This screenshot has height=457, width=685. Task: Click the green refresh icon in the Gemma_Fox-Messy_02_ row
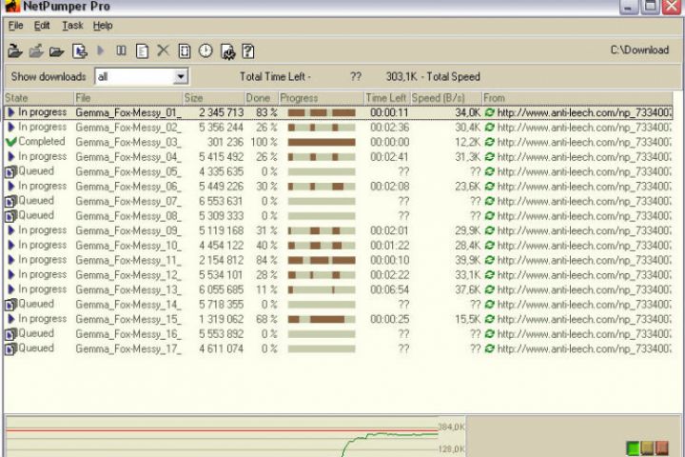(490, 128)
